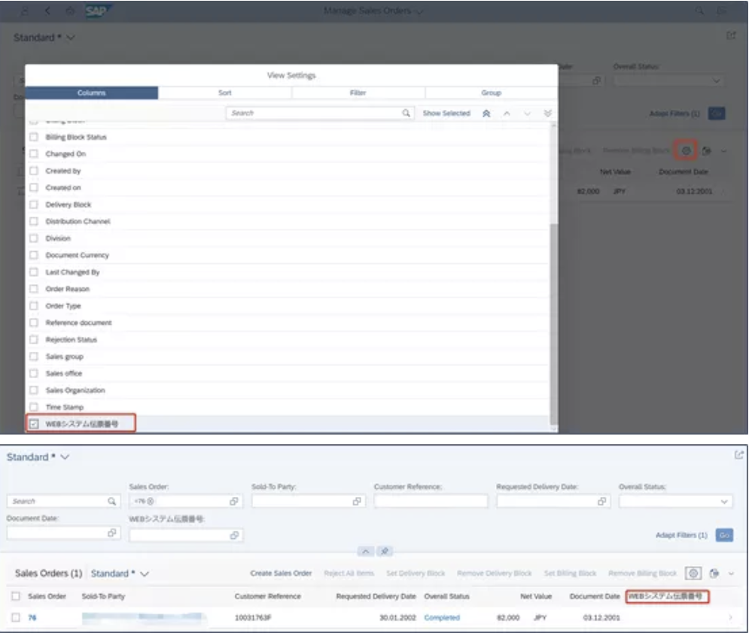Image resolution: width=755 pixels, height=633 pixels.
Task: Check the Sales office column checkbox
Action: (x=34, y=373)
